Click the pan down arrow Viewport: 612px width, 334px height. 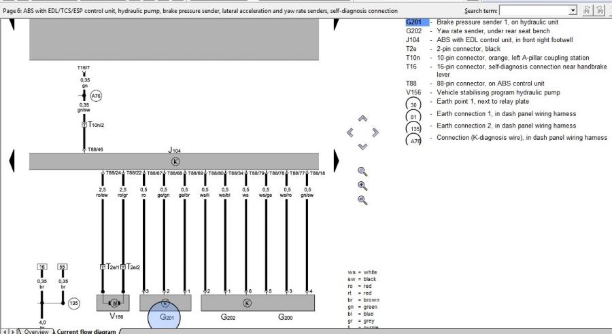(362, 146)
